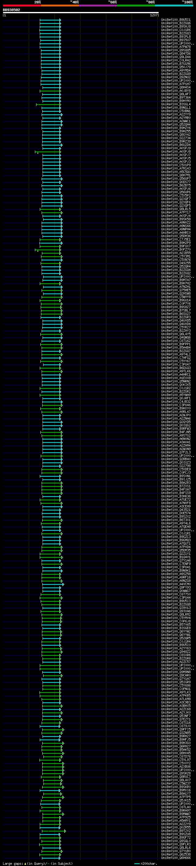Click the cyan alignment bar for UniRef100_B9U5I1
196x866 pixels.
coord(50,20)
